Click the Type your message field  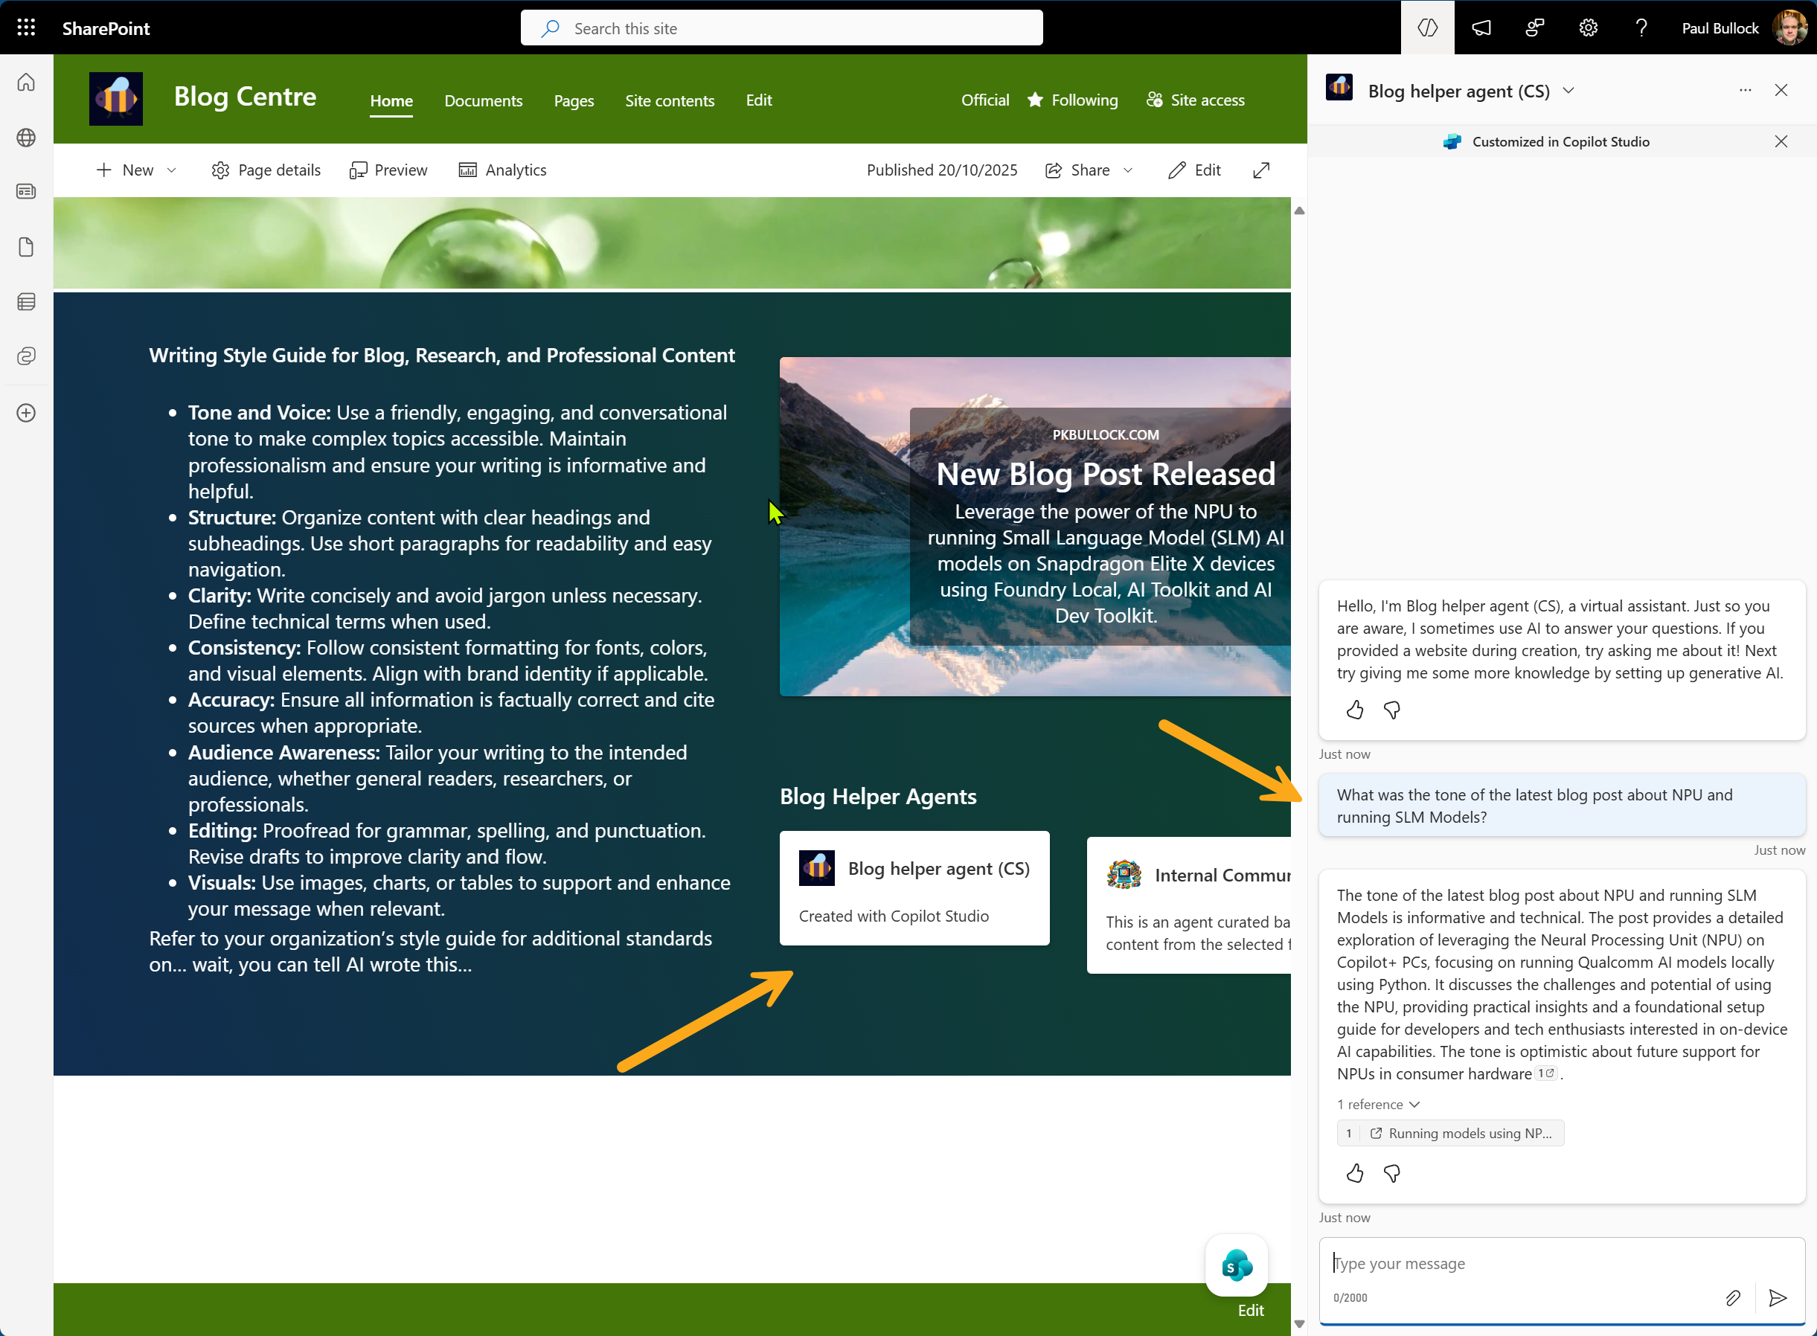1537,1263
